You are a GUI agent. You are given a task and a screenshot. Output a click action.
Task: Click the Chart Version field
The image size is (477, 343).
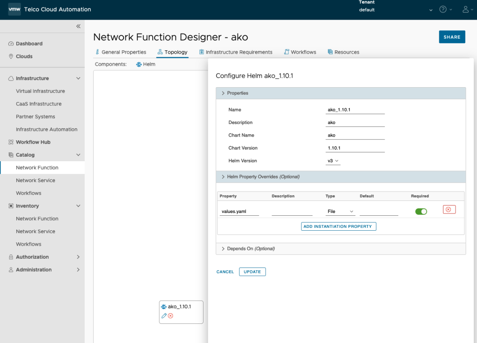355,148
